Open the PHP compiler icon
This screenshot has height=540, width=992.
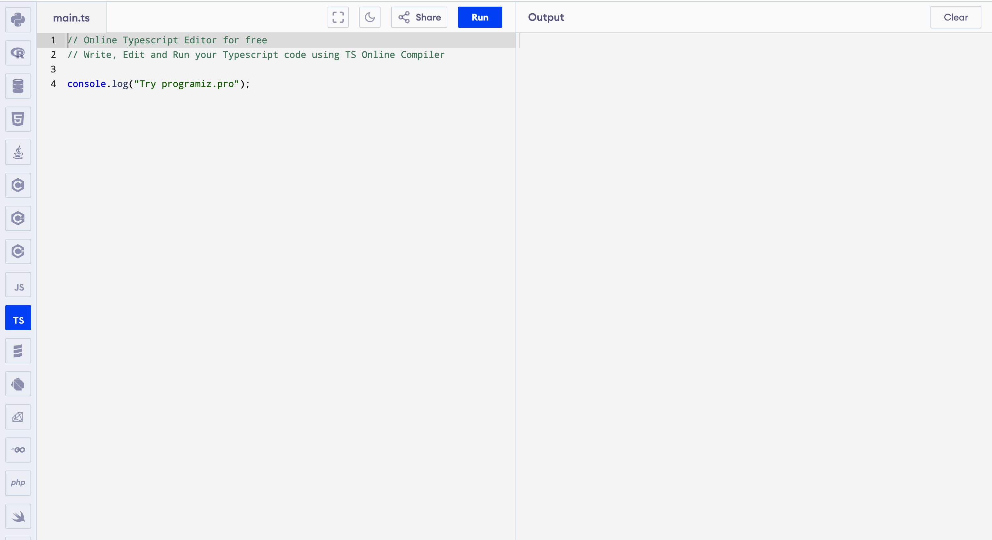click(x=18, y=483)
